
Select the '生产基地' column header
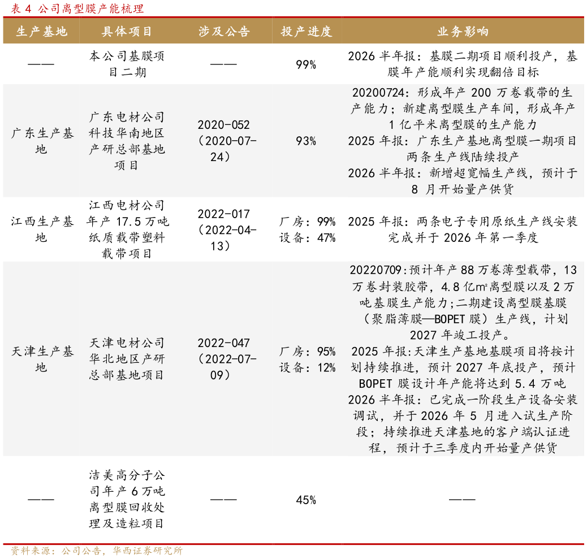(x=41, y=32)
